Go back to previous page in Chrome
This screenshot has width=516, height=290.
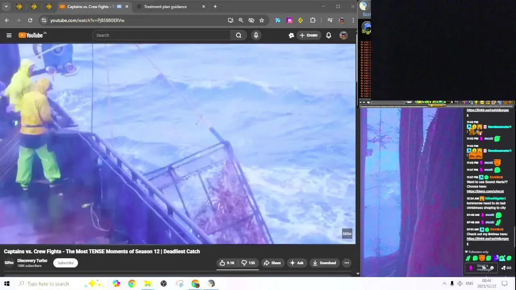point(7,20)
